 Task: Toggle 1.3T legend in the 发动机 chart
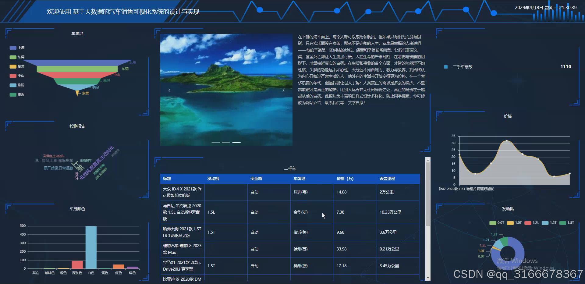(567, 223)
